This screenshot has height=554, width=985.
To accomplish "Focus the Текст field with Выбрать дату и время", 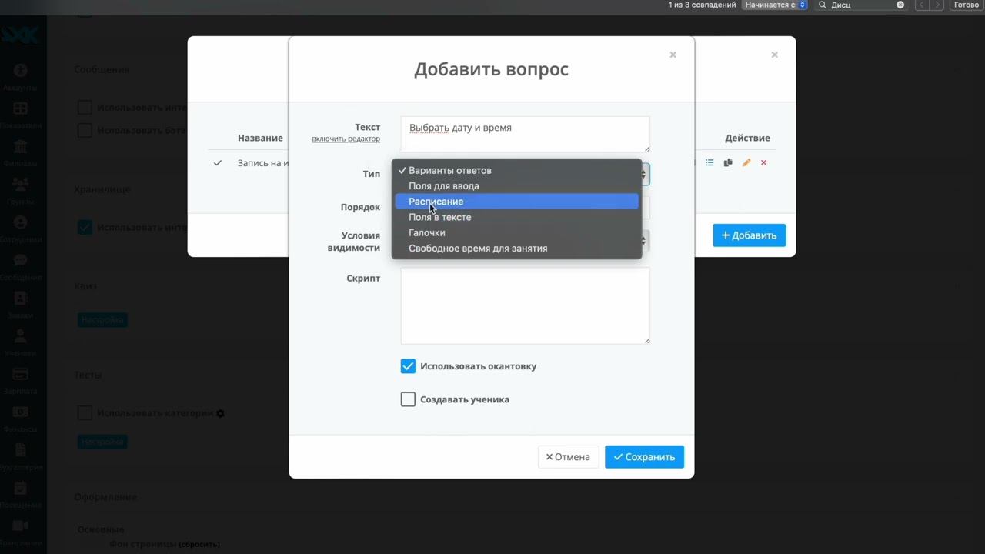I will coord(526,135).
